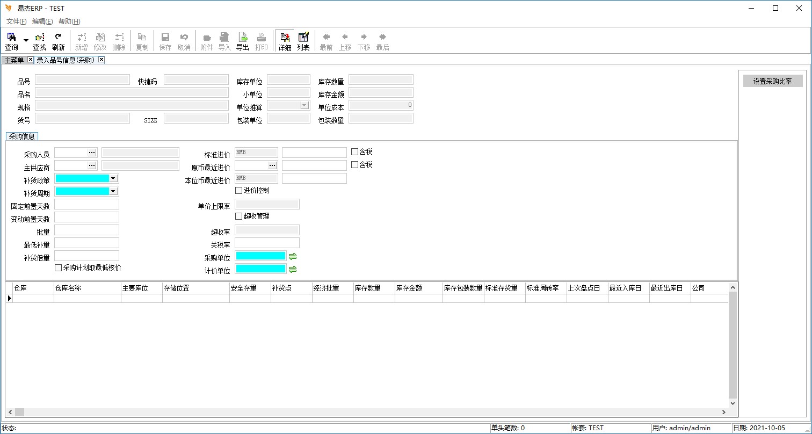This screenshot has width=812, height=434.
Task: Tick the 采购计划取最低核价 checkbox
Action: click(x=59, y=267)
